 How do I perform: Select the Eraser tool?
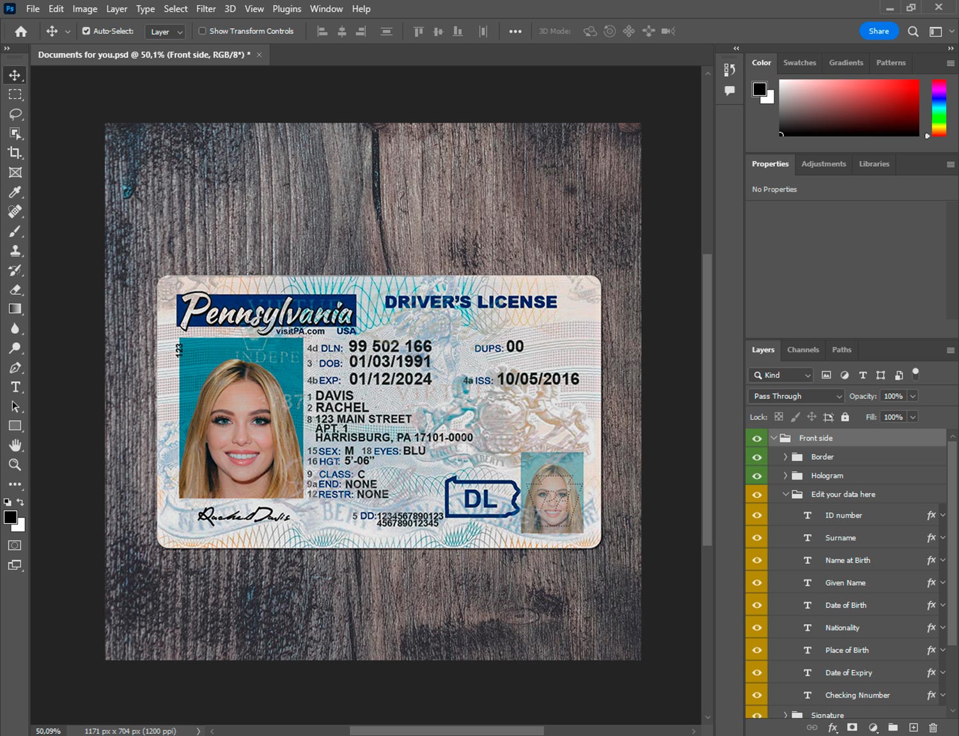pyautogui.click(x=15, y=290)
